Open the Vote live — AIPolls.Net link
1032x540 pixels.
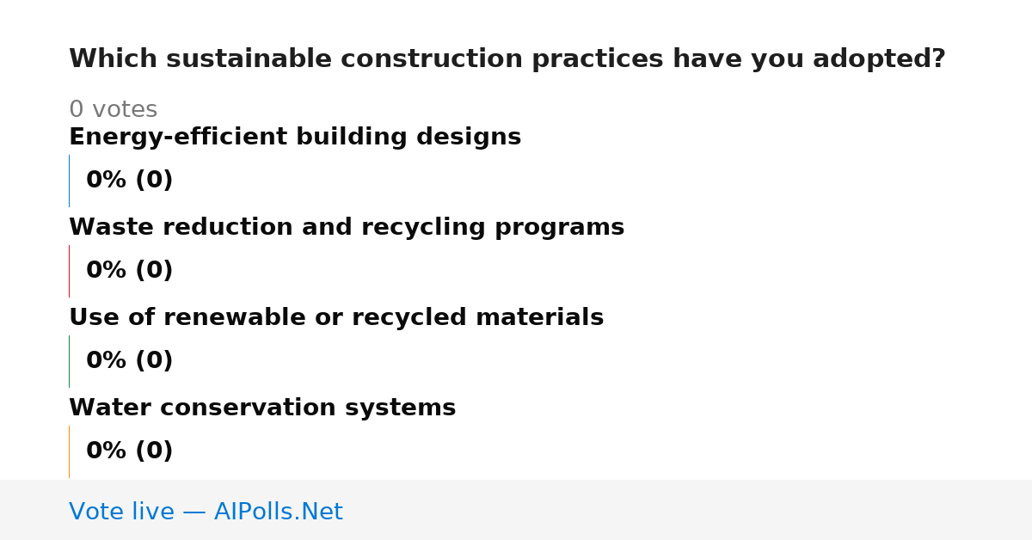(206, 512)
